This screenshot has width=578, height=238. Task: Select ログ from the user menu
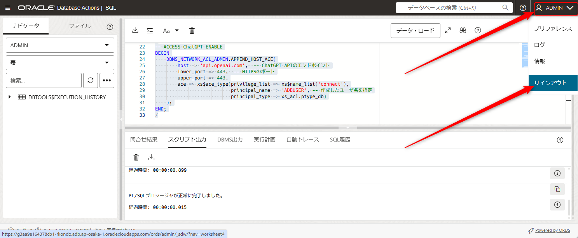coord(553,45)
